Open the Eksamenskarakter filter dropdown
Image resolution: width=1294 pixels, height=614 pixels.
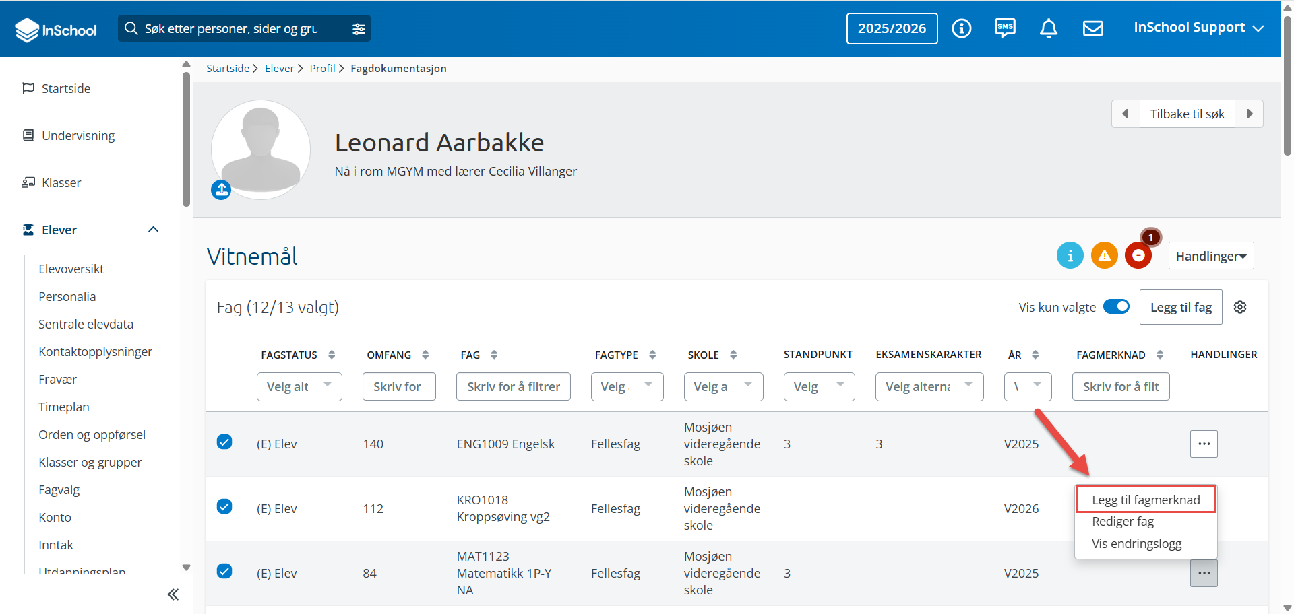(x=929, y=386)
